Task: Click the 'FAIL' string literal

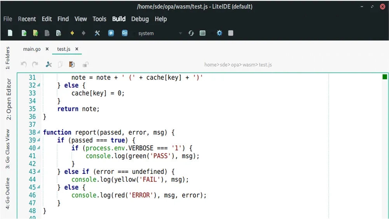Action: pos(150,179)
